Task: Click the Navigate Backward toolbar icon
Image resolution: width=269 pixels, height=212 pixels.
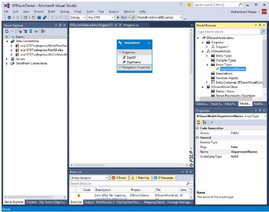Action: (9, 17)
